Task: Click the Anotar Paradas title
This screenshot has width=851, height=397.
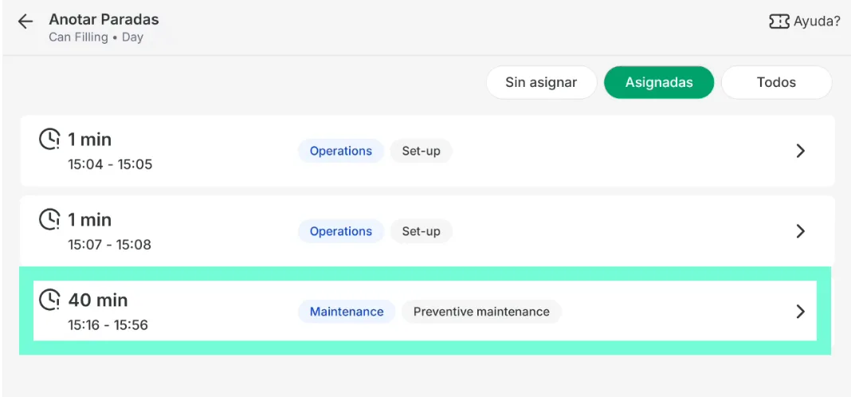Action: point(104,20)
